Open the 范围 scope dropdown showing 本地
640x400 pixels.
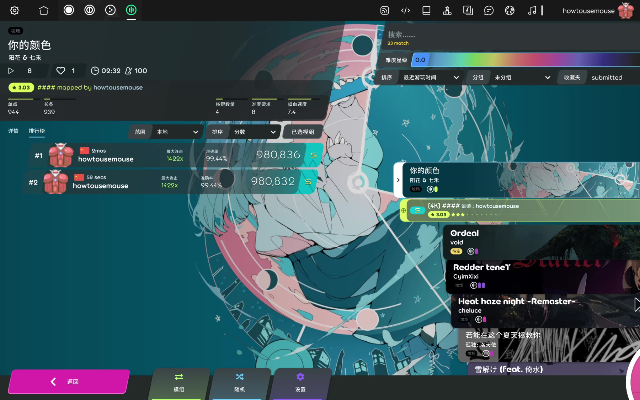[166, 132]
